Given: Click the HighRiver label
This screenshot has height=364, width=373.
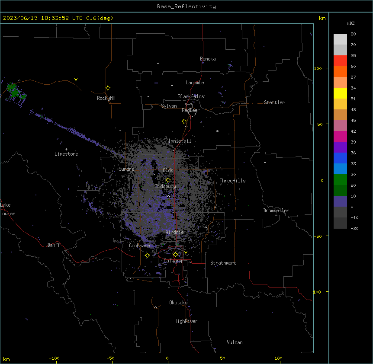Looking at the screenshot, I should tap(186, 321).
